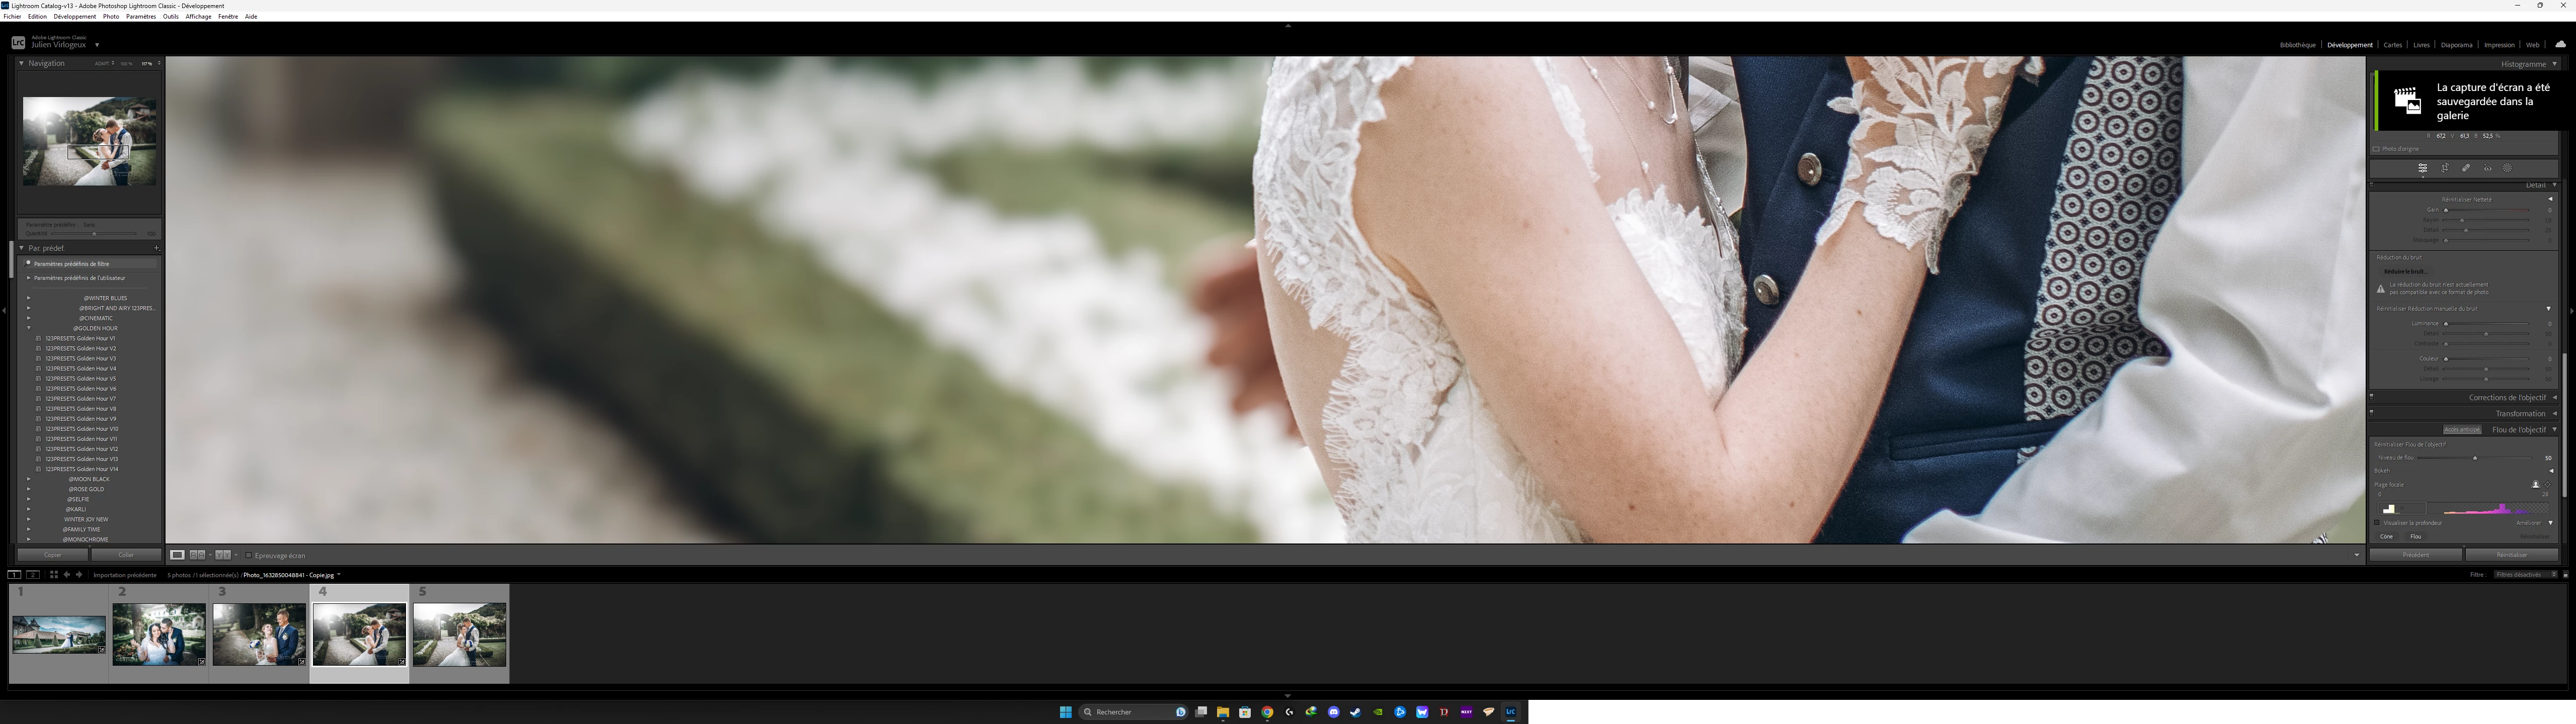Click the loupe view icon in toolbar
The width and height of the screenshot is (2576, 724).
coord(177,555)
